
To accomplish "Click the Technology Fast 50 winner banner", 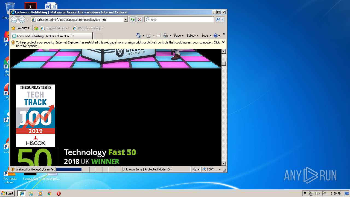I will click(77, 157).
